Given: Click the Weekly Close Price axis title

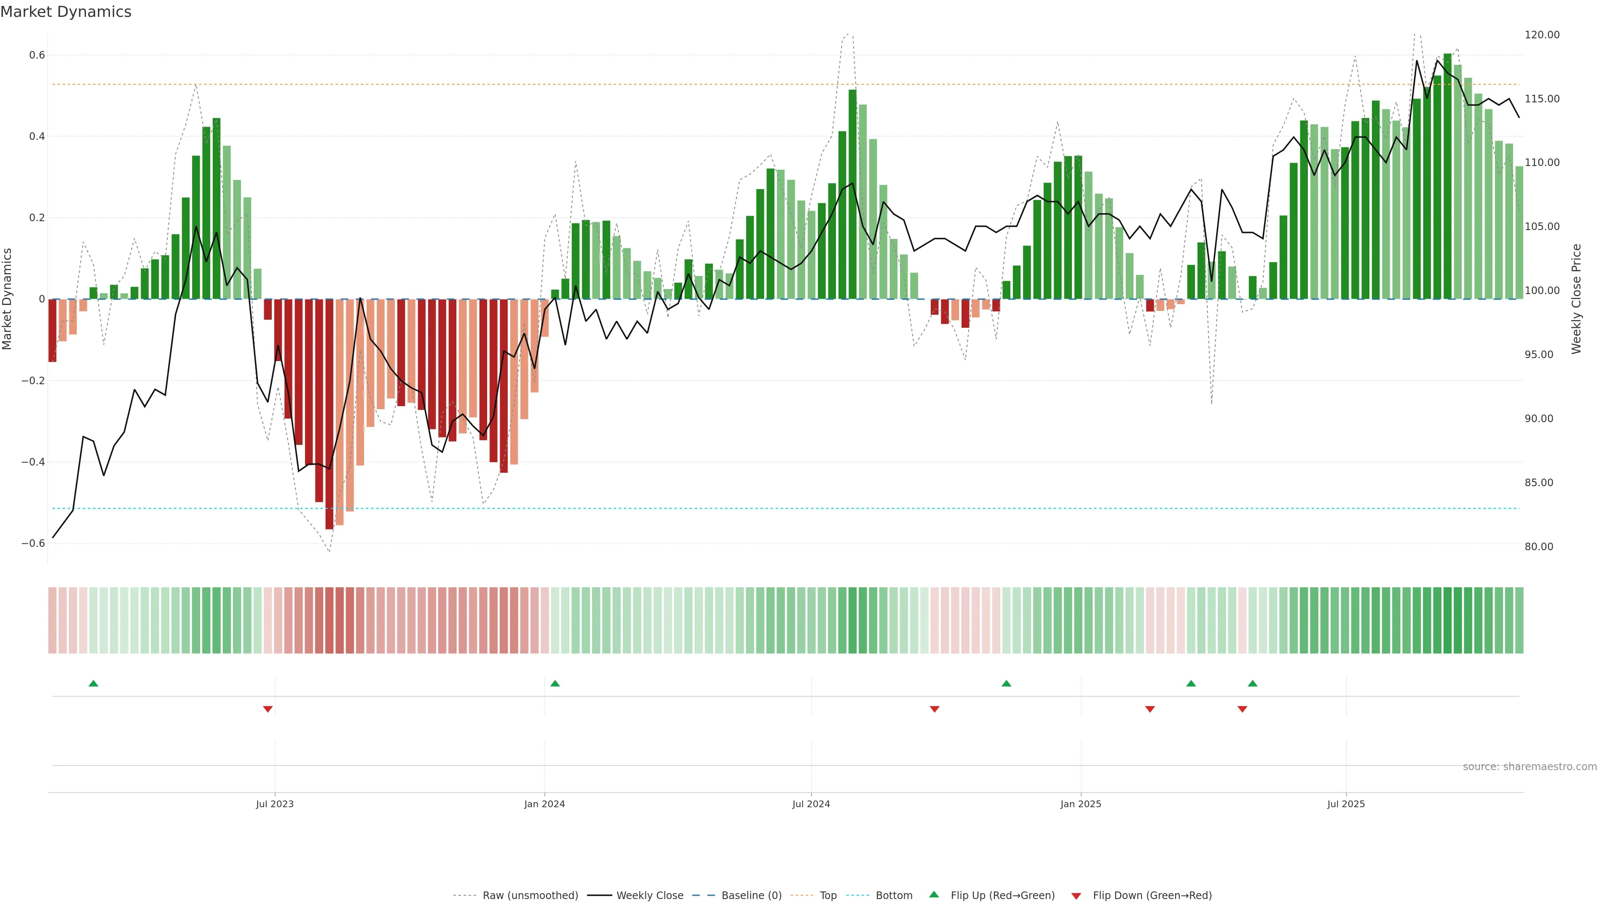Looking at the screenshot, I should [1576, 299].
